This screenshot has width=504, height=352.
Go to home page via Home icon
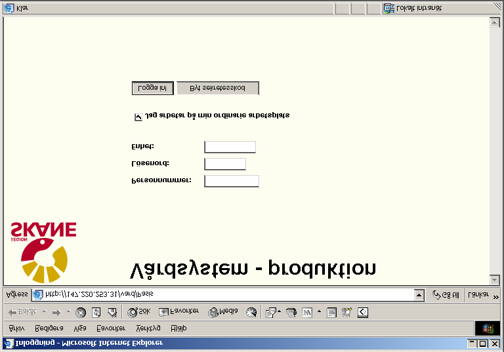click(x=112, y=312)
